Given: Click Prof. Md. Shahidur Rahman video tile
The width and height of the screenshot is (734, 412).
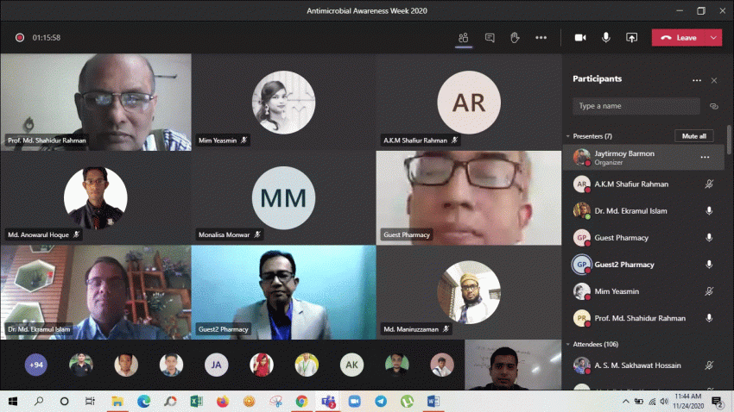Looking at the screenshot, I should [96, 102].
